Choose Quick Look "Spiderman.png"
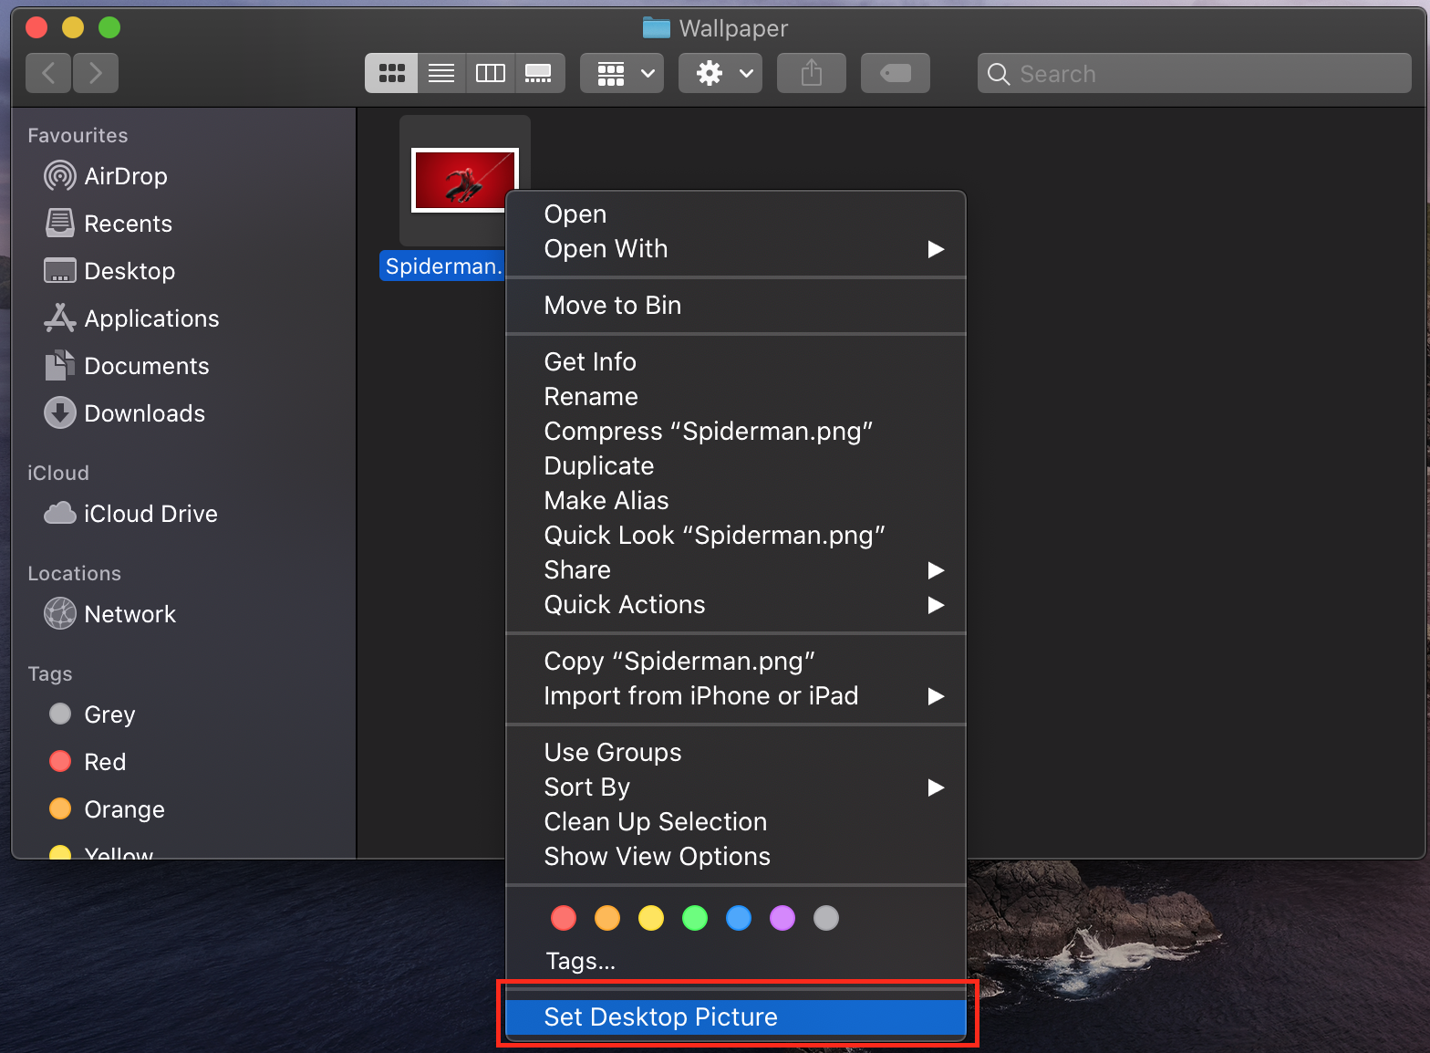The width and height of the screenshot is (1430, 1053). (735, 535)
